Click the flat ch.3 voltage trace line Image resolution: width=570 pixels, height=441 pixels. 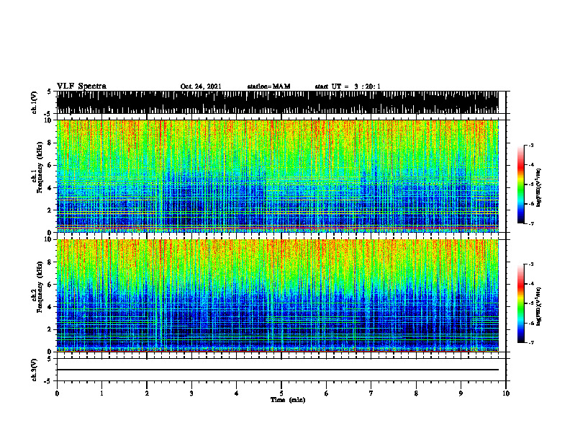[x=277, y=370]
